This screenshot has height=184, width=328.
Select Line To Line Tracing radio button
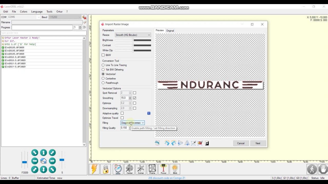pyautogui.click(x=103, y=65)
